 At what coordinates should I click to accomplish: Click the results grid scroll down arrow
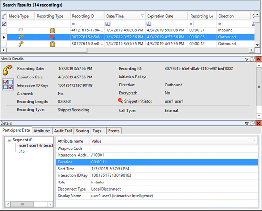click(257, 45)
